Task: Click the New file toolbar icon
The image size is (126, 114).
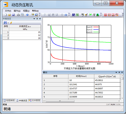Action: 6,15
